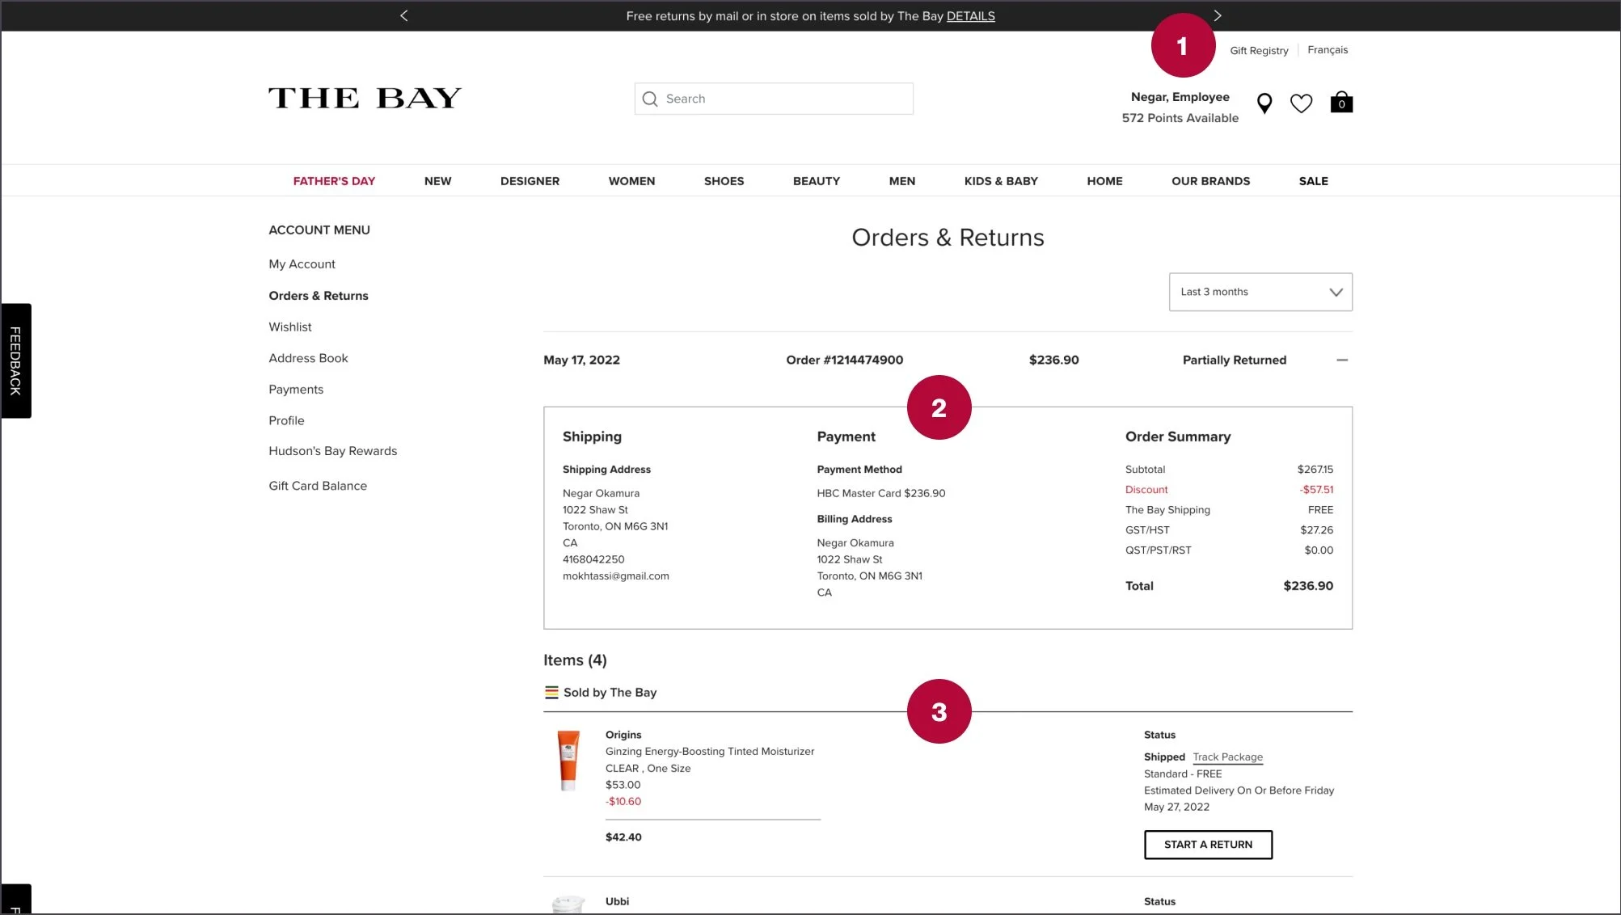
Task: Click the search magnifier icon
Action: point(650,99)
